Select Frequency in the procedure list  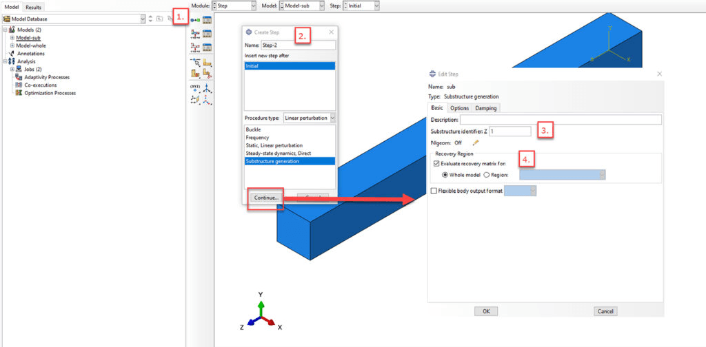coord(257,137)
